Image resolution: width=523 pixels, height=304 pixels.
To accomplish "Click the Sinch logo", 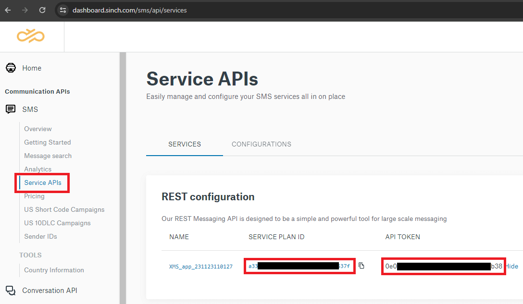I will pos(31,36).
